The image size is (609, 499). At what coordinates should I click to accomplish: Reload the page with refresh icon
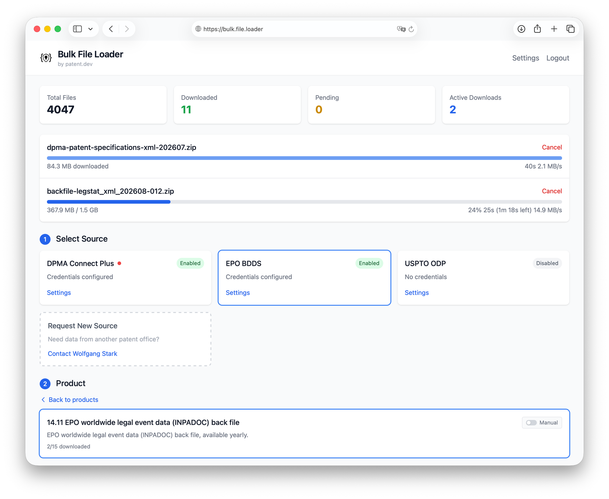click(411, 29)
